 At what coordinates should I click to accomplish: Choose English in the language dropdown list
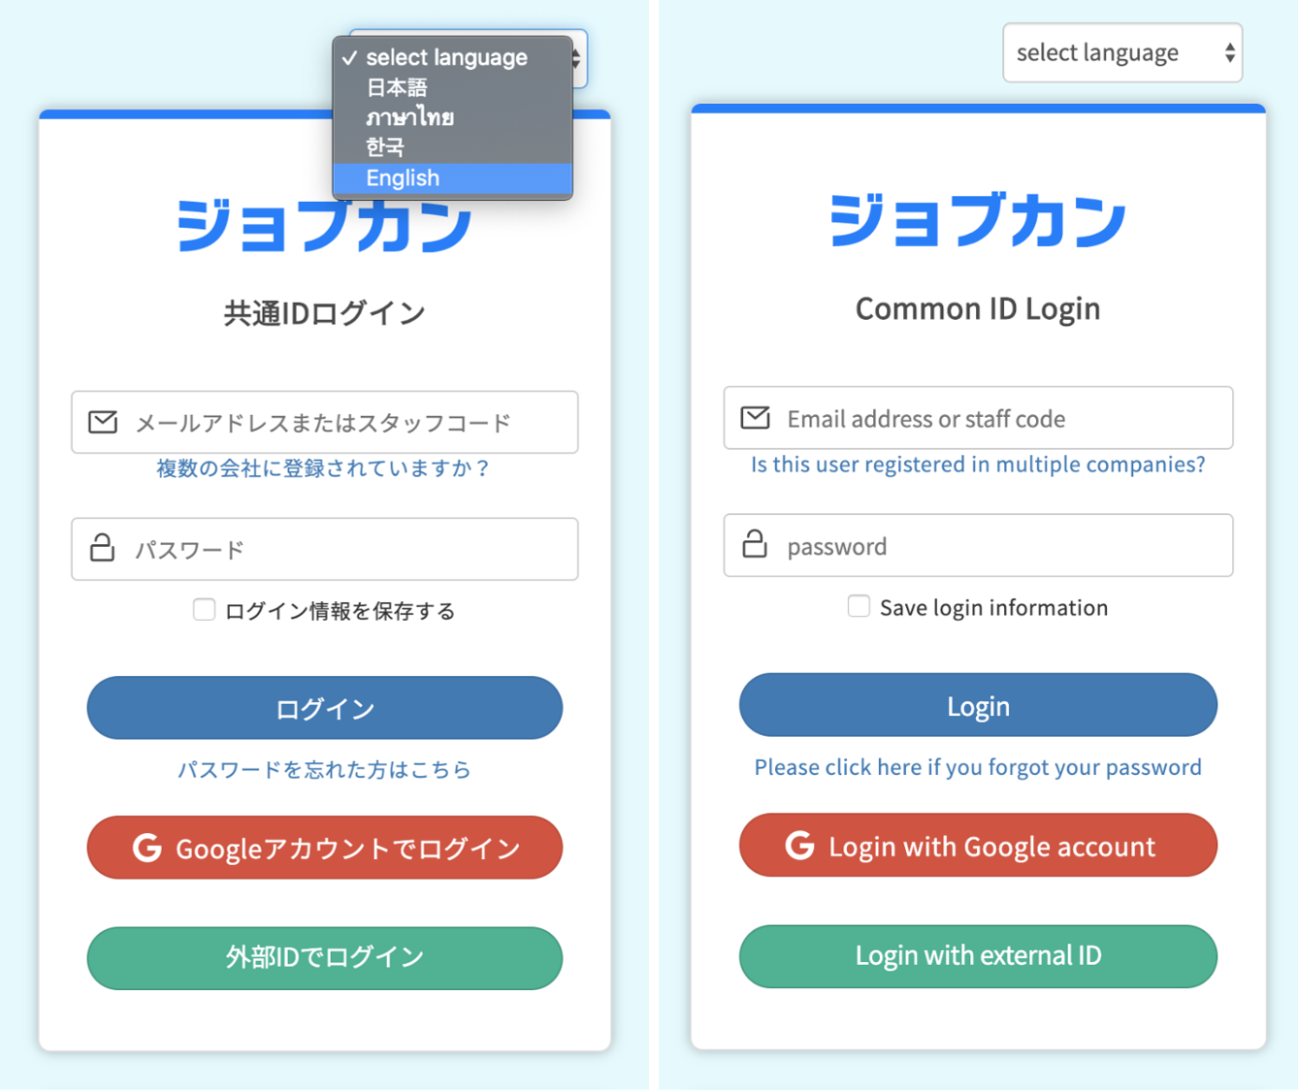452,178
